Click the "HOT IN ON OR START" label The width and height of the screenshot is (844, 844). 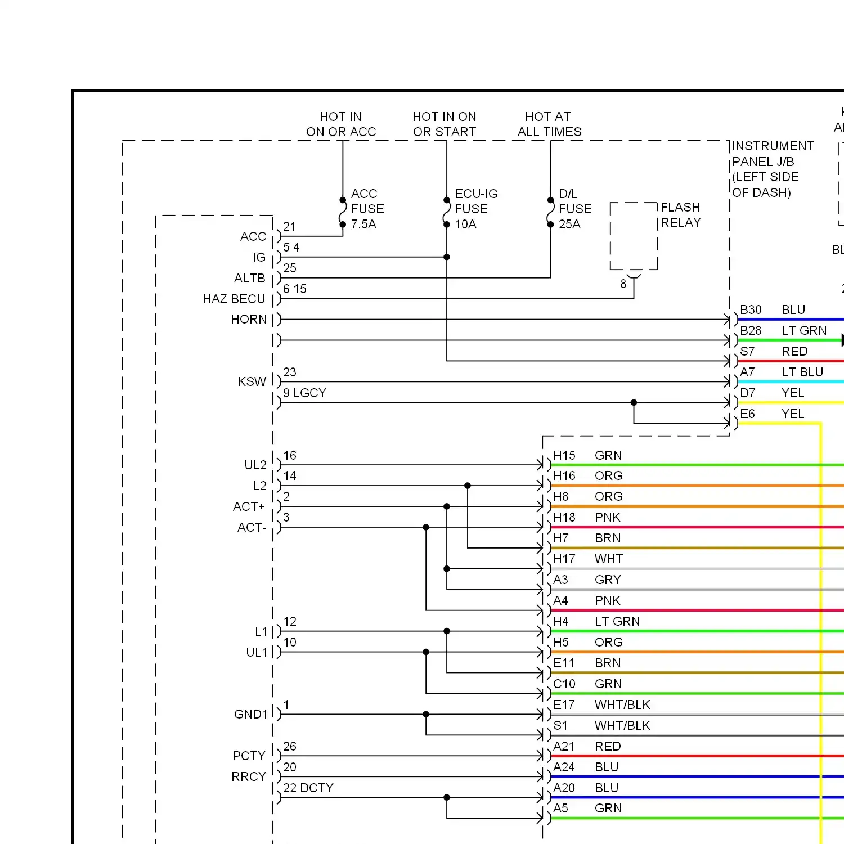[445, 124]
